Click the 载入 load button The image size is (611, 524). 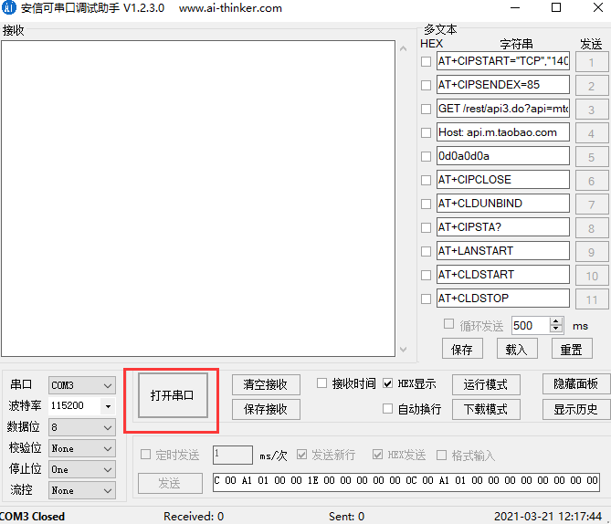517,349
